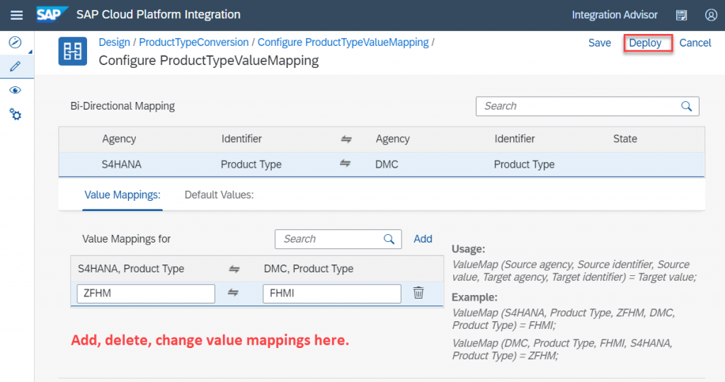Select the Design pencil icon in sidebar
This screenshot has height=382, width=725.
(16, 66)
